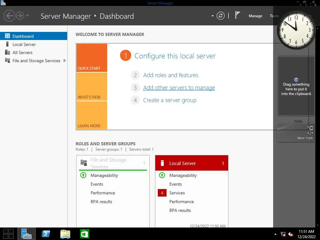This screenshot has width=320, height=240.
Task: Click the back navigation arrow
Action: click(9, 16)
